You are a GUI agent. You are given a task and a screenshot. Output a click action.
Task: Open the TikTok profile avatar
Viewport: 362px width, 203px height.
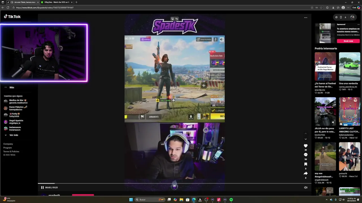point(352,17)
